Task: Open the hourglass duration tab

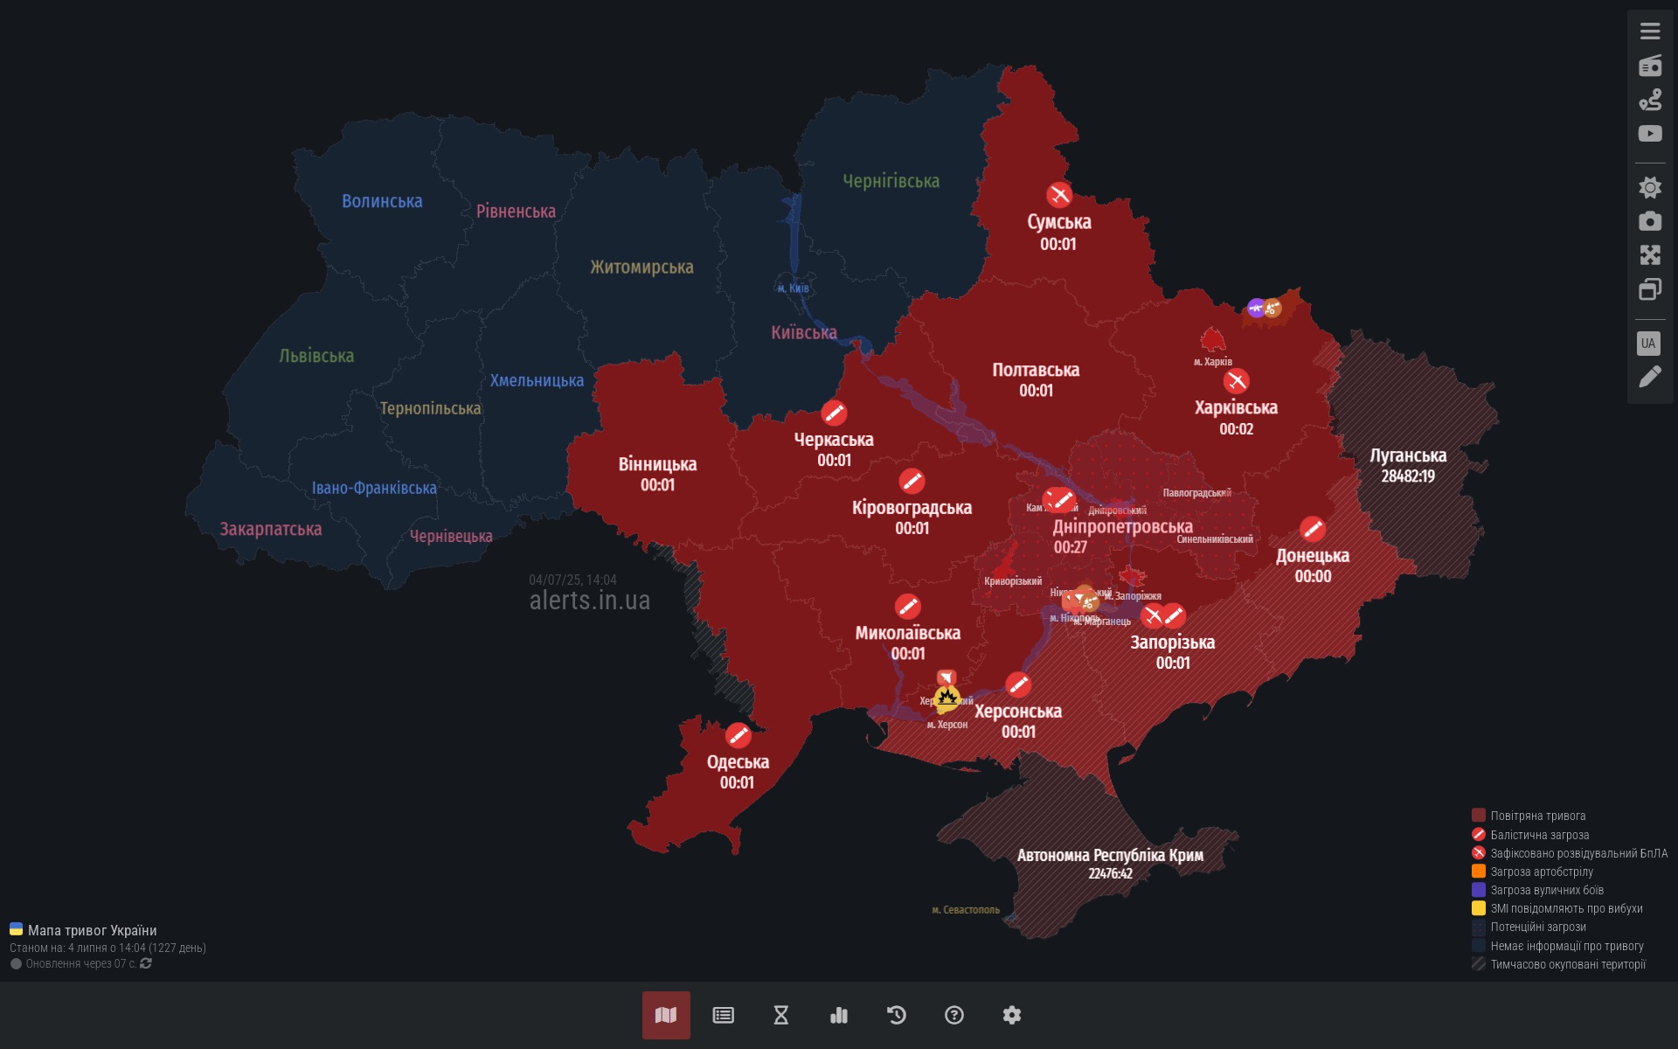Action: coord(780,1015)
